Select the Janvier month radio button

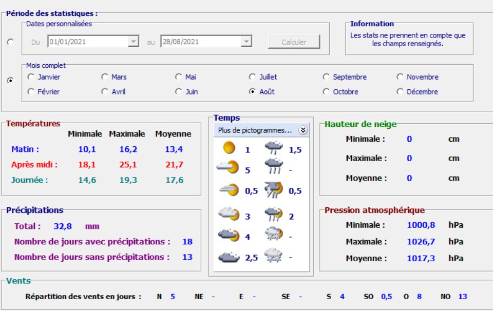click(x=31, y=77)
